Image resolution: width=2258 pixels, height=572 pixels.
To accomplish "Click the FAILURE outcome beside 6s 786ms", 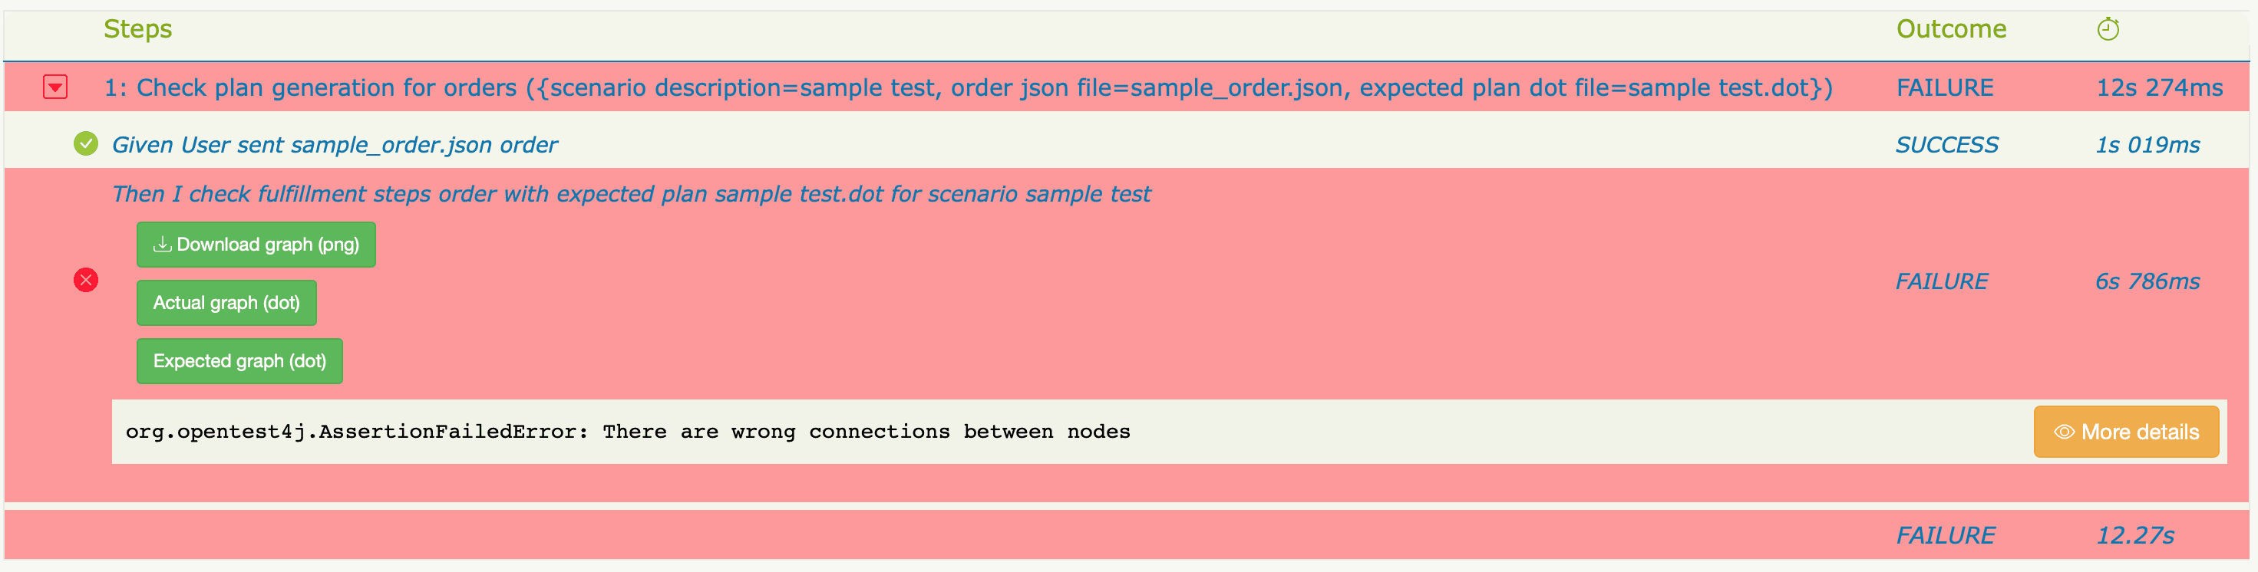I will 1941,281.
